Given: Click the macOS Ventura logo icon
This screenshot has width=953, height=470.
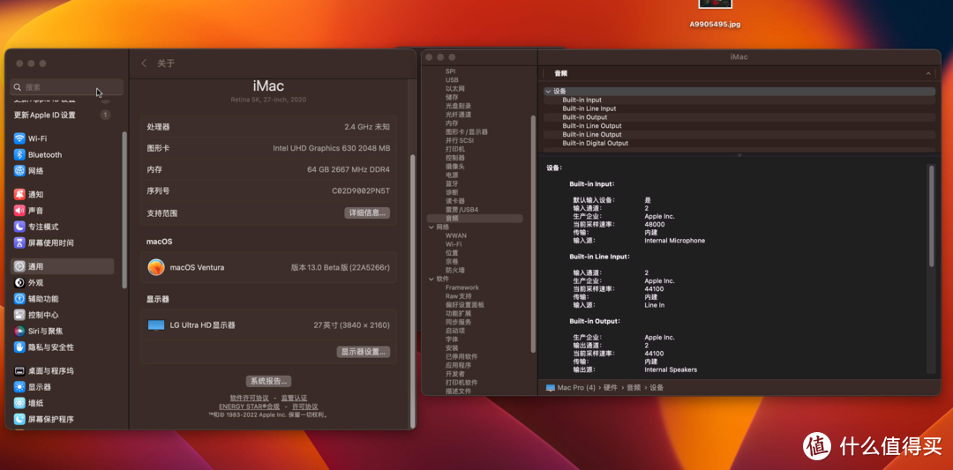Looking at the screenshot, I should click(x=156, y=267).
